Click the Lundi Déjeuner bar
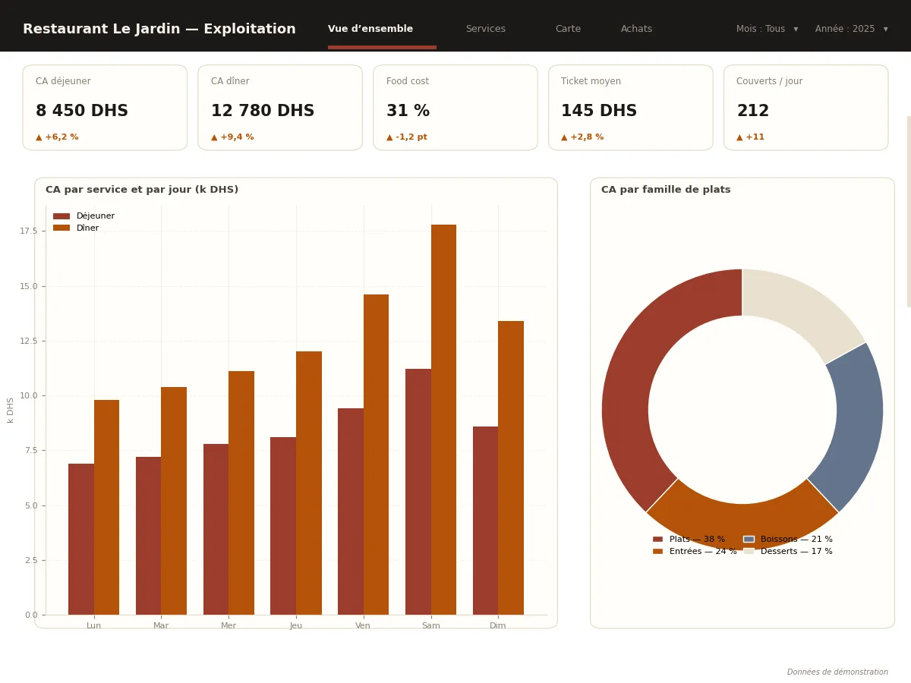Screen dimensions: 911x683 81,539
